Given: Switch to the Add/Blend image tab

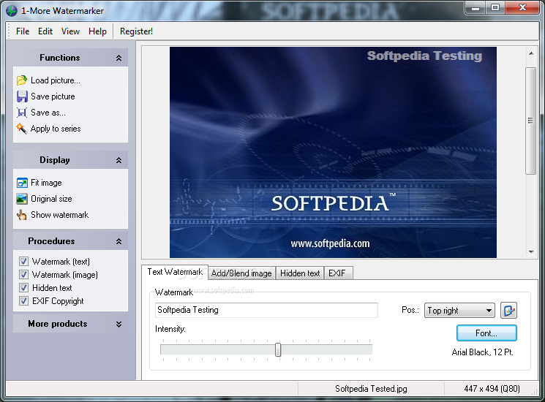Looking at the screenshot, I should [x=241, y=273].
